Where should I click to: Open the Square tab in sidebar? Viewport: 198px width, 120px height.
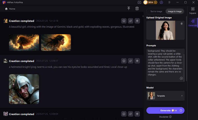coord(193,10)
